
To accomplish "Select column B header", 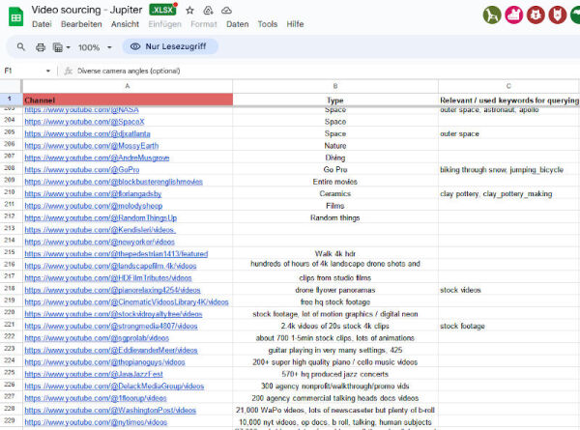I will coord(335,86).
